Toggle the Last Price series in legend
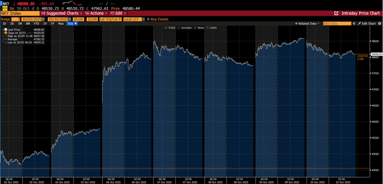Screen dimensions: 383x184 pos(6,30)
